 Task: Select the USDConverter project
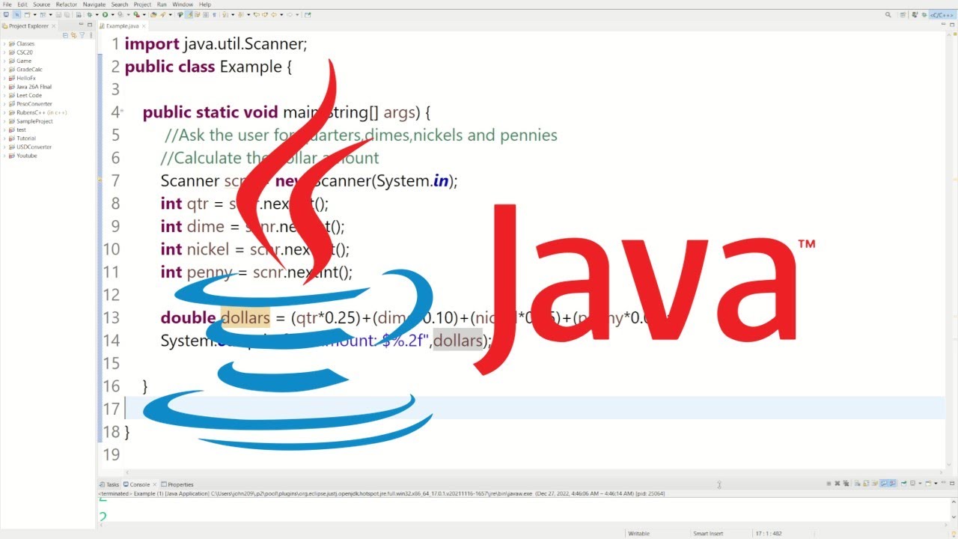tap(34, 147)
